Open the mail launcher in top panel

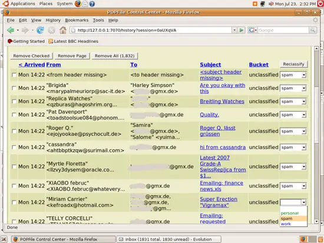pyautogui.click(x=85, y=4)
